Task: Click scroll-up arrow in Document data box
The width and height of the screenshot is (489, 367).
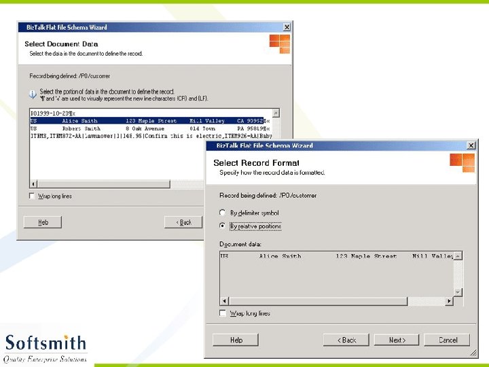Action: click(x=458, y=256)
